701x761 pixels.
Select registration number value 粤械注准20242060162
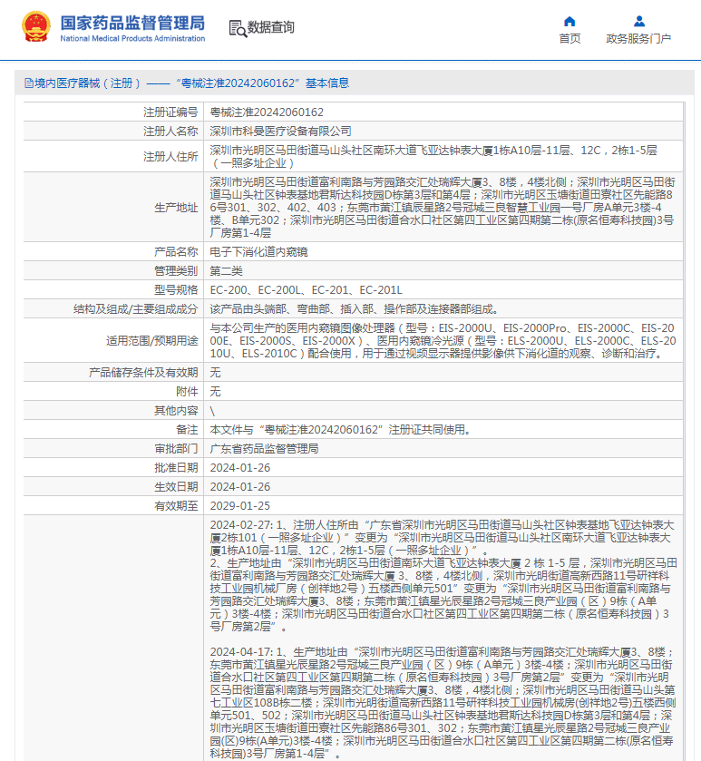coord(267,112)
